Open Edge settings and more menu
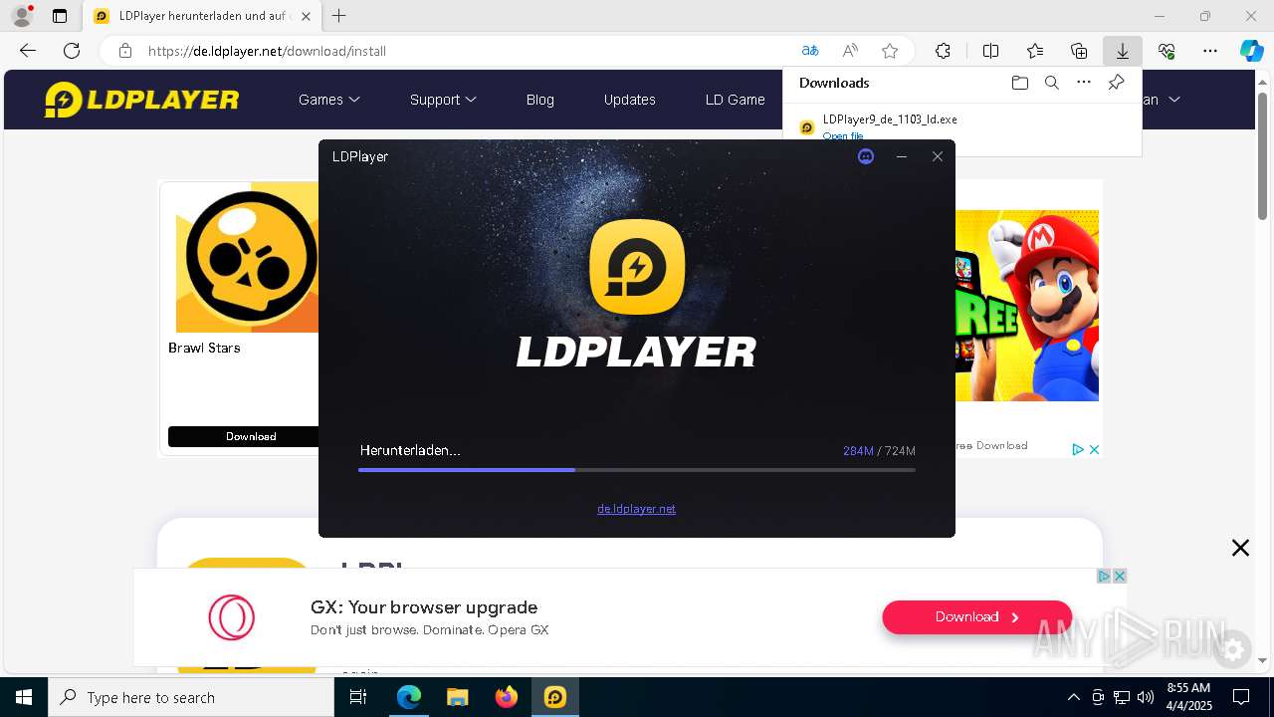The image size is (1274, 717). pyautogui.click(x=1210, y=51)
